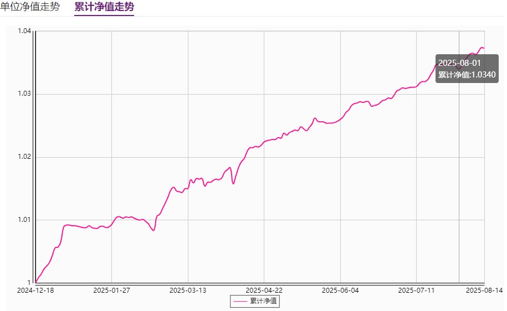This screenshot has height=311, width=507.
Task: Toggle the 累计净值 legend label
Action: pos(264,301)
